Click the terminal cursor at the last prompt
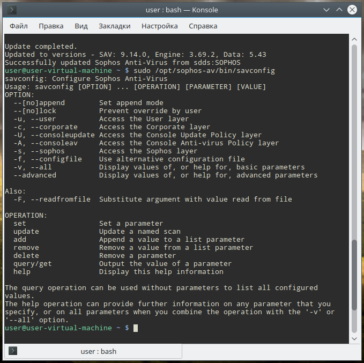364x363 pixels. tap(136, 328)
